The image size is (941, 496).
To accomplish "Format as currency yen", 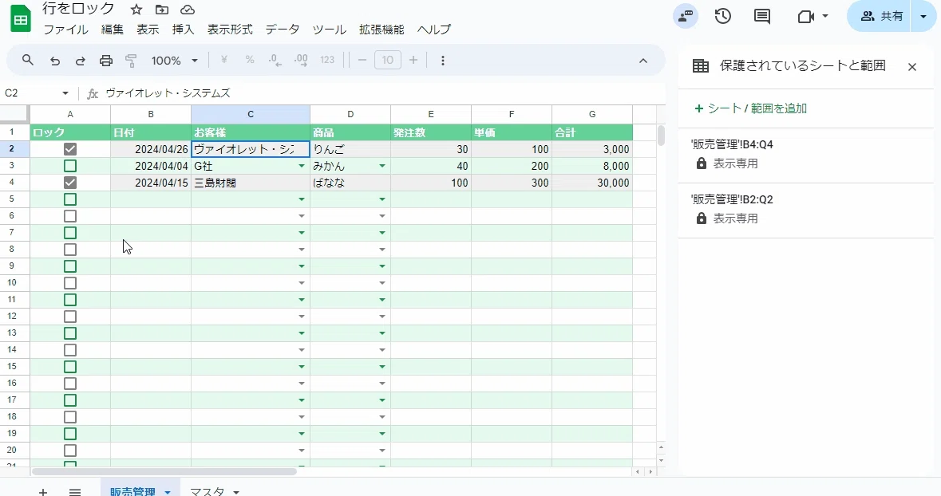I will tap(223, 60).
